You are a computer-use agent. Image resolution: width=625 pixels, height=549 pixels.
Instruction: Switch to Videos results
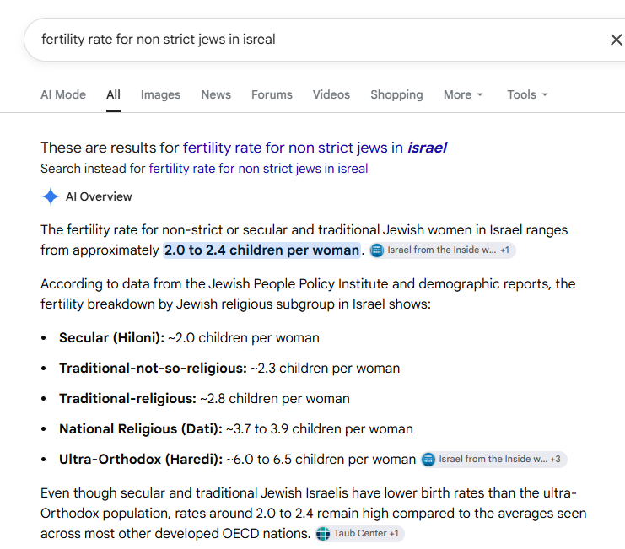point(331,94)
